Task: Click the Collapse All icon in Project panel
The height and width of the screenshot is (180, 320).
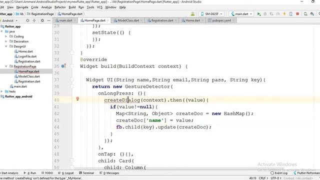Action: [34, 20]
